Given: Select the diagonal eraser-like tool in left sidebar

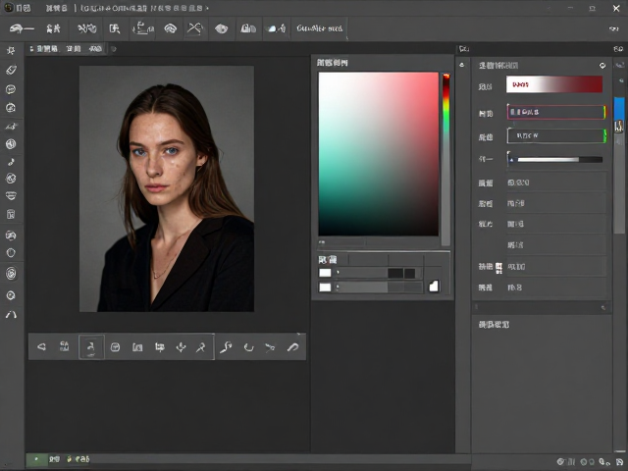Looking at the screenshot, I should (11, 70).
